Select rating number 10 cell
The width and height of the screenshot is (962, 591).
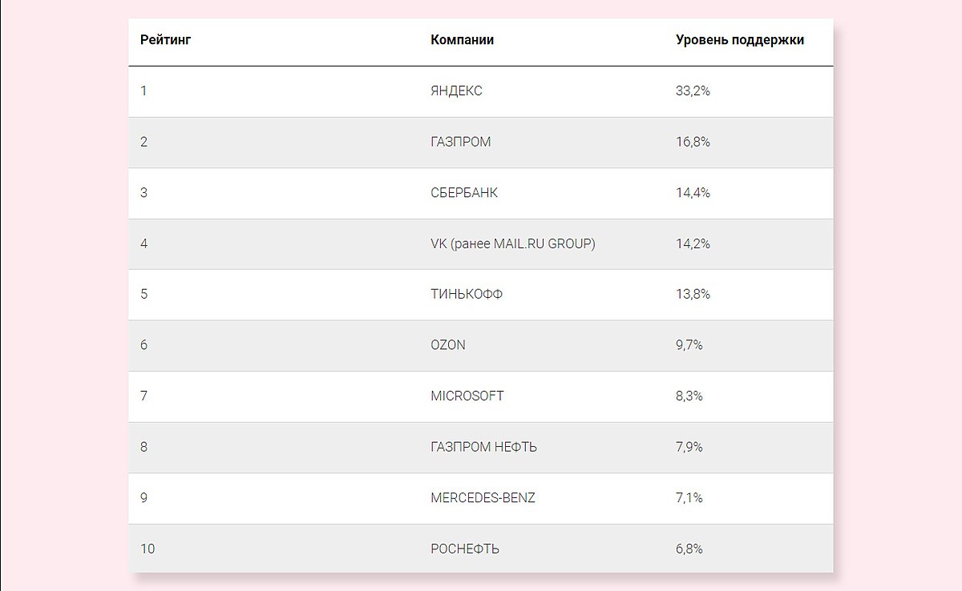(x=147, y=549)
